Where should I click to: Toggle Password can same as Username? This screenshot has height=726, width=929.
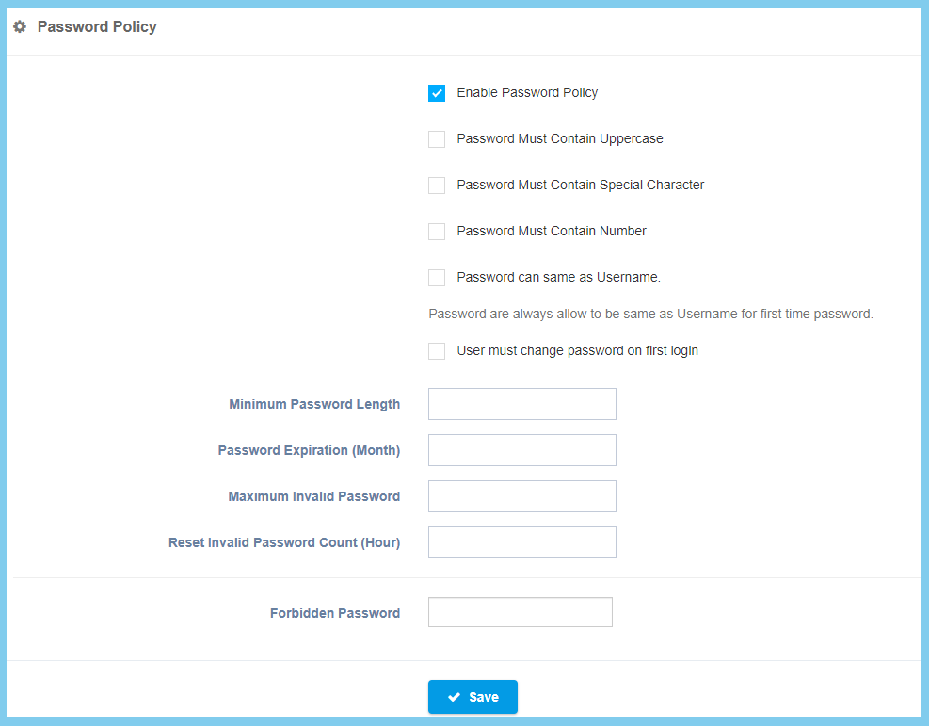[437, 278]
